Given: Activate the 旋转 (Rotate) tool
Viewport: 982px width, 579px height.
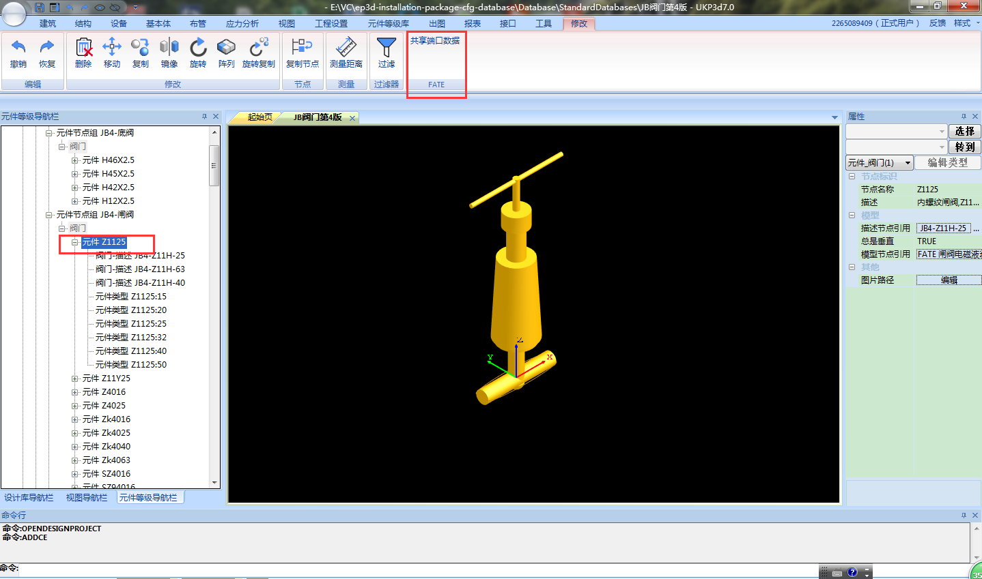Looking at the screenshot, I should [198, 48].
